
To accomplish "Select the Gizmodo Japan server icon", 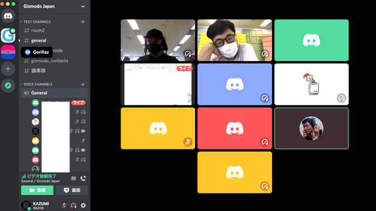I will pos(8,35).
